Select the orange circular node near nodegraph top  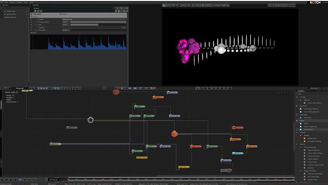(116, 92)
